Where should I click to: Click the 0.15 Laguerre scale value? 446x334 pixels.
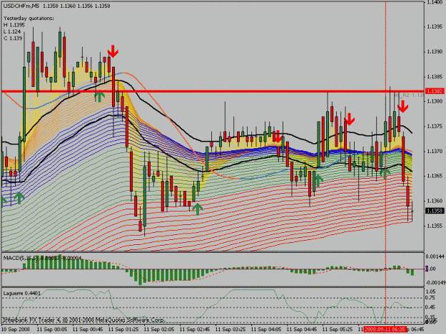pos(430,317)
